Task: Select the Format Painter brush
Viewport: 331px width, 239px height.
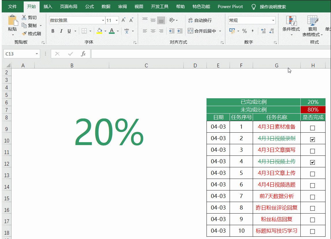Action: 24,34
